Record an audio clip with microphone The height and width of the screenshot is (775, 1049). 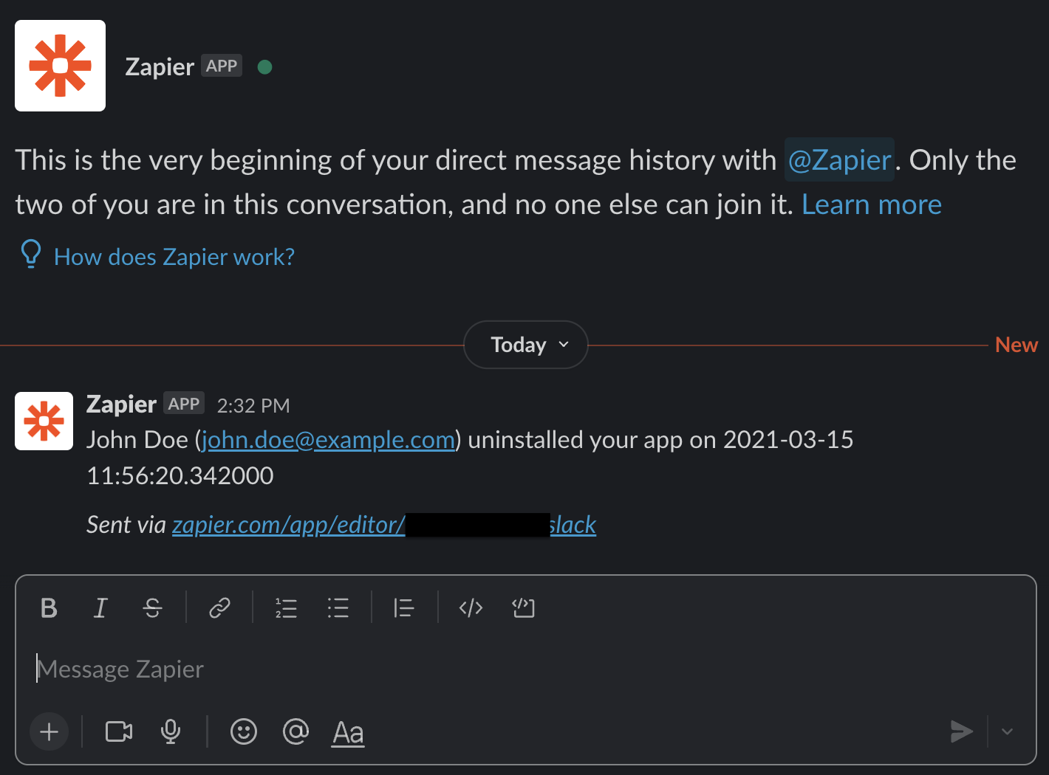tap(171, 731)
